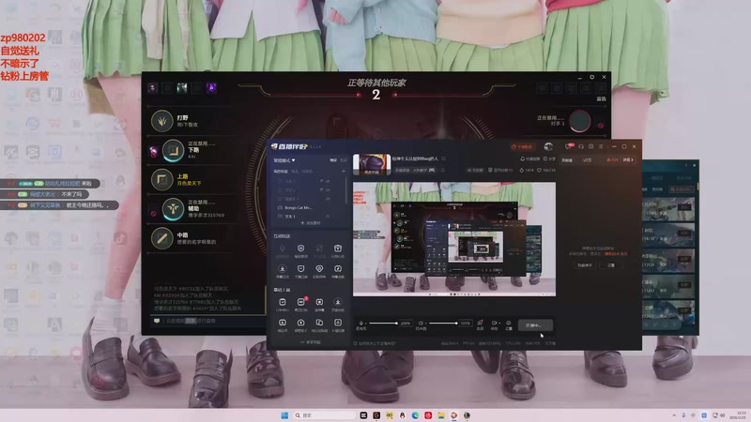Switch to portrait screen layout

coord(343,160)
